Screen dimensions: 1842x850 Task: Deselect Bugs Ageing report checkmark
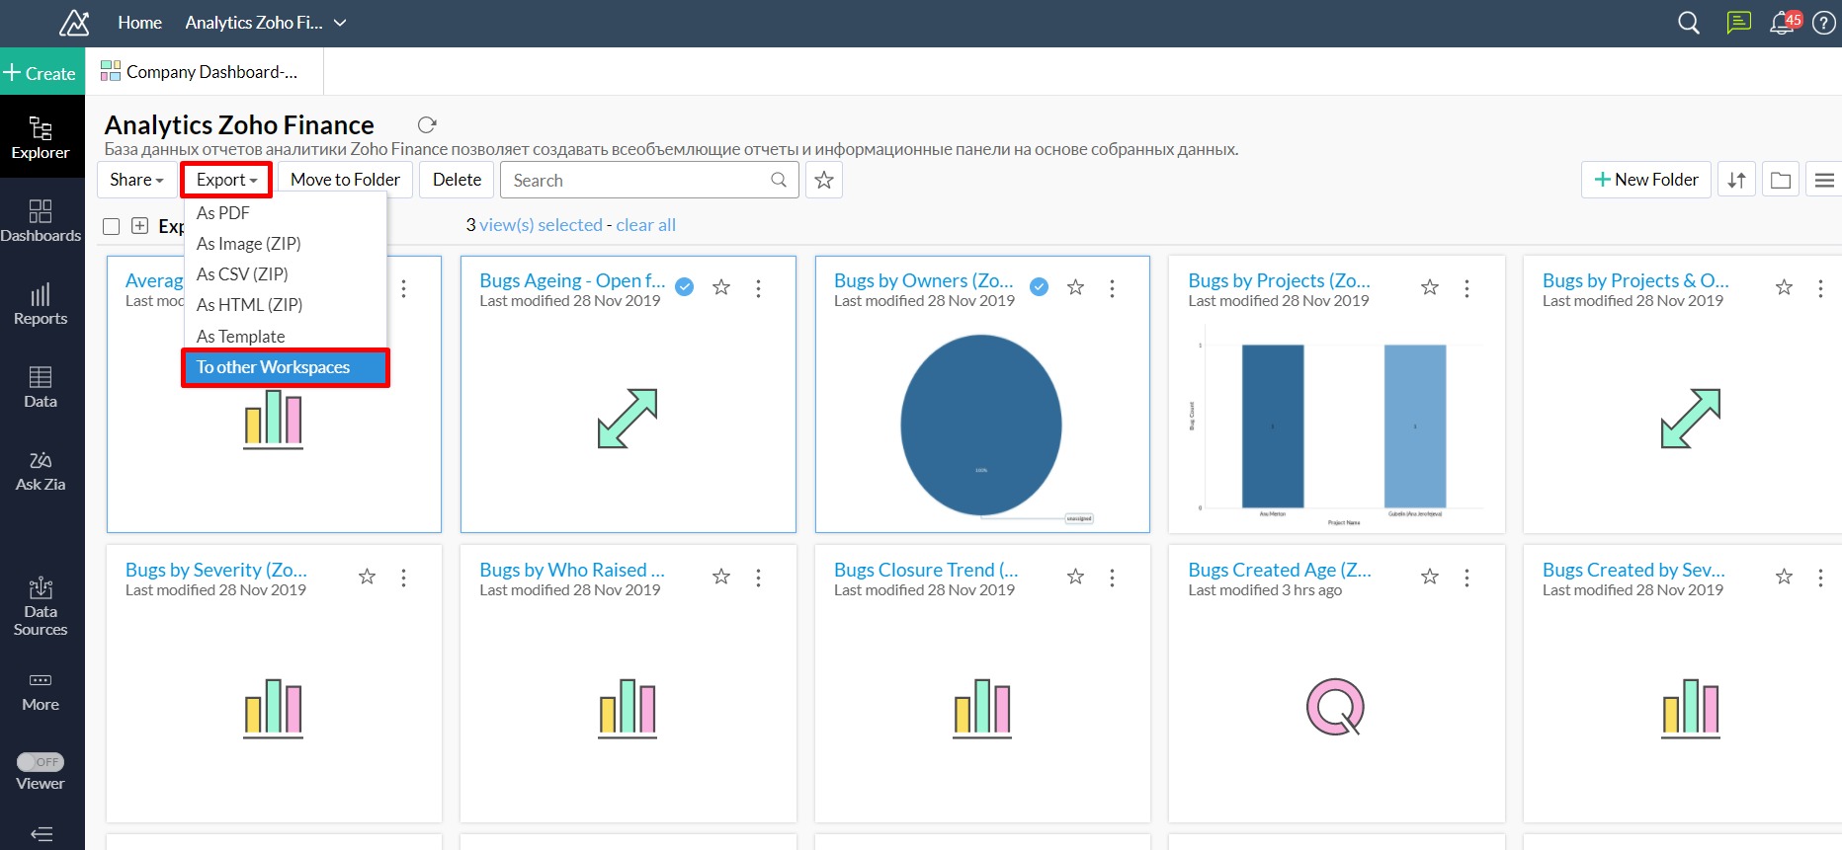coord(684,287)
